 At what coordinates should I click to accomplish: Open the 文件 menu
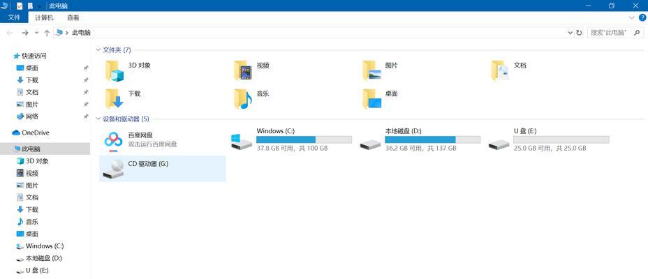(x=14, y=17)
